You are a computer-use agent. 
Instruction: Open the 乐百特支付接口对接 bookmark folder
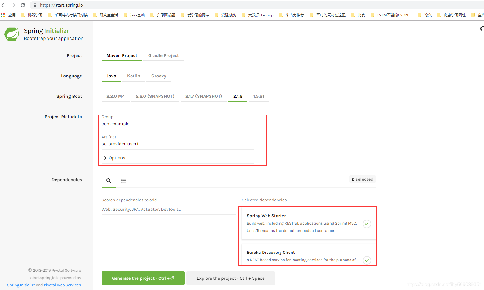(x=68, y=15)
